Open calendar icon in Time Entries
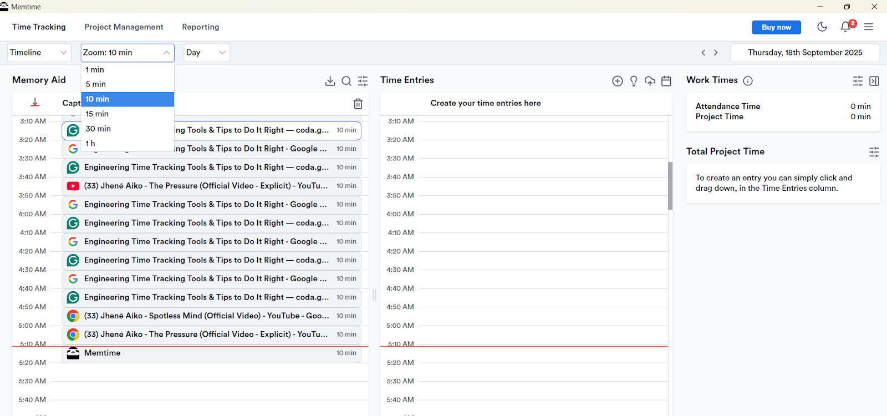 point(666,81)
